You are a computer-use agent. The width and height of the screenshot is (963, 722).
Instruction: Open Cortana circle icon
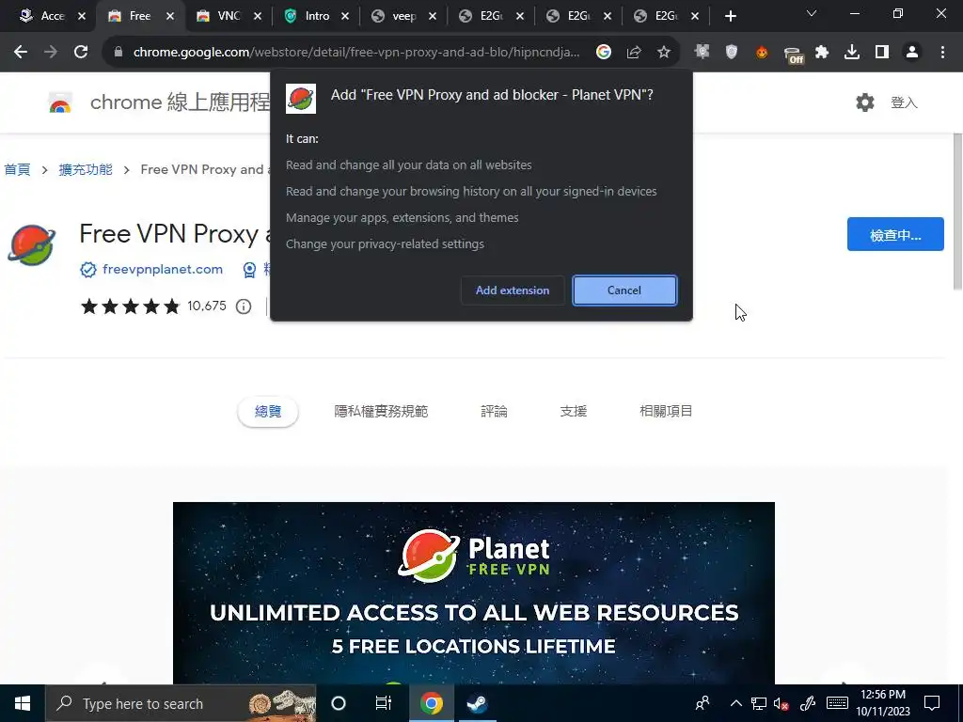pyautogui.click(x=339, y=703)
